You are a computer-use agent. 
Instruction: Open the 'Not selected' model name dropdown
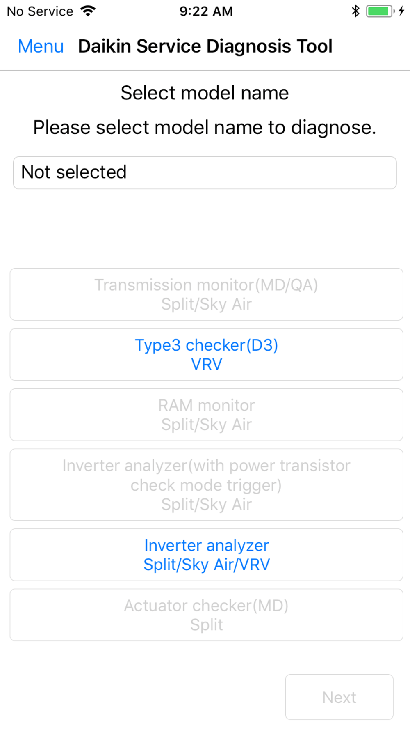pos(205,173)
